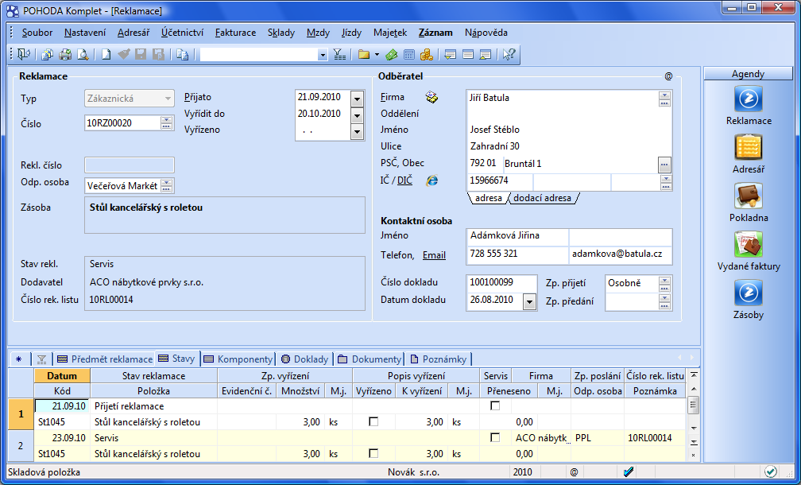Click the filter funnel icon in the toolbar
This screenshot has height=485, width=801.
(x=340, y=55)
